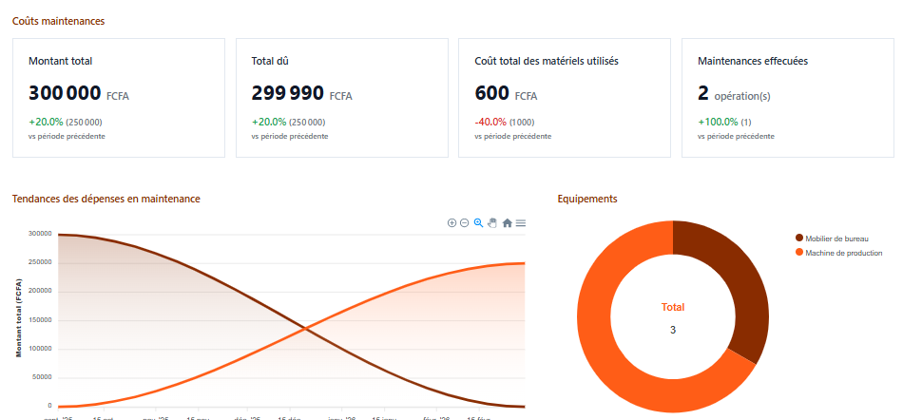This screenshot has width=903, height=420.
Task: Click the Total label in donut center
Action: click(673, 307)
